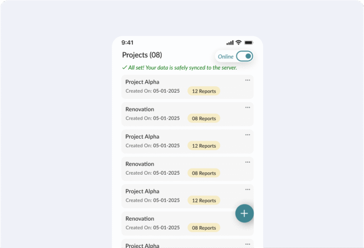Select 08 Reports badge on third Renovation card

tap(204, 228)
